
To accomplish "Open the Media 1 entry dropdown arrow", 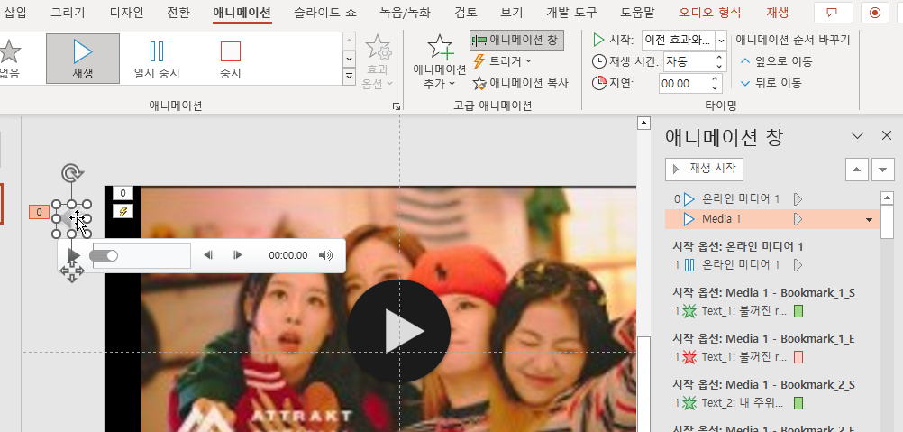I will point(869,220).
